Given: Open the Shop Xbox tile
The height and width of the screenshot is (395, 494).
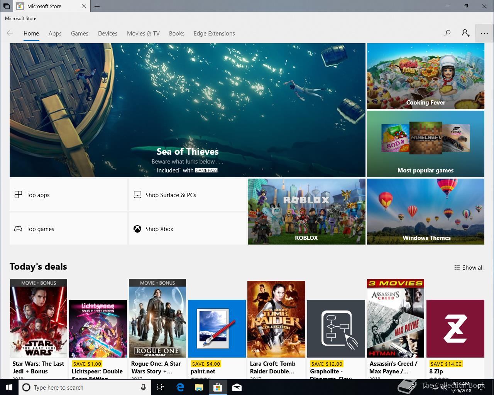Looking at the screenshot, I should pyautogui.click(x=188, y=229).
